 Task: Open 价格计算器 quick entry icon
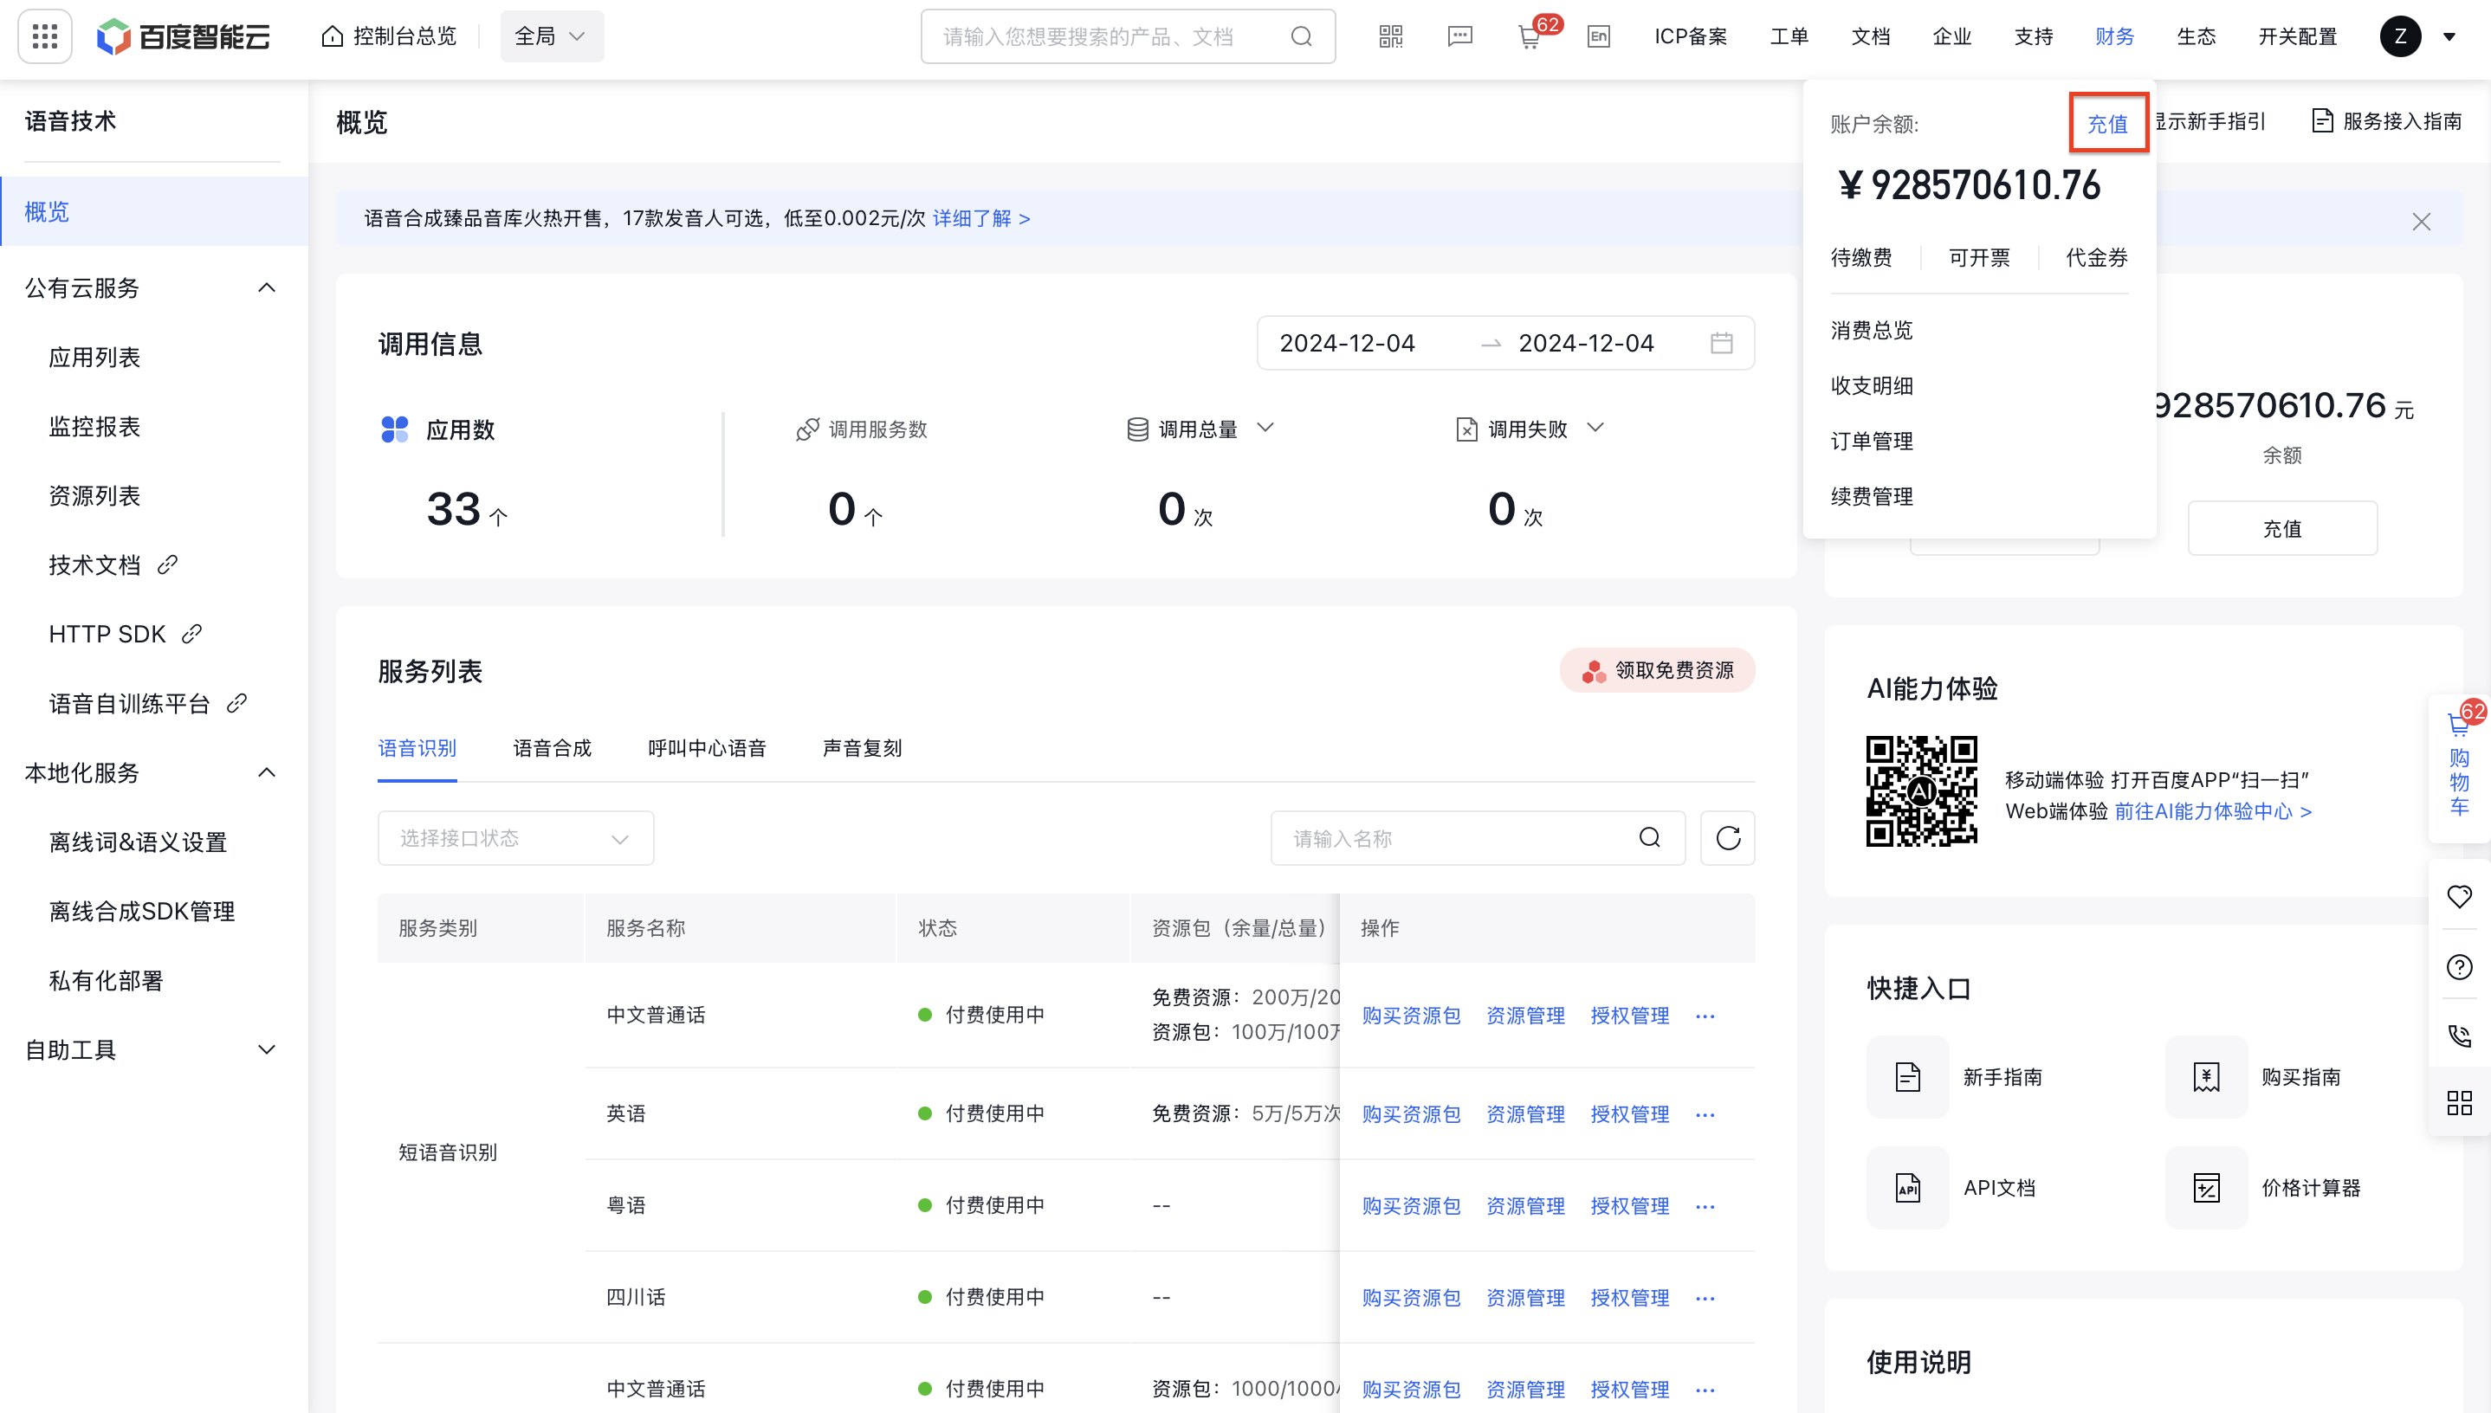pyautogui.click(x=2205, y=1188)
